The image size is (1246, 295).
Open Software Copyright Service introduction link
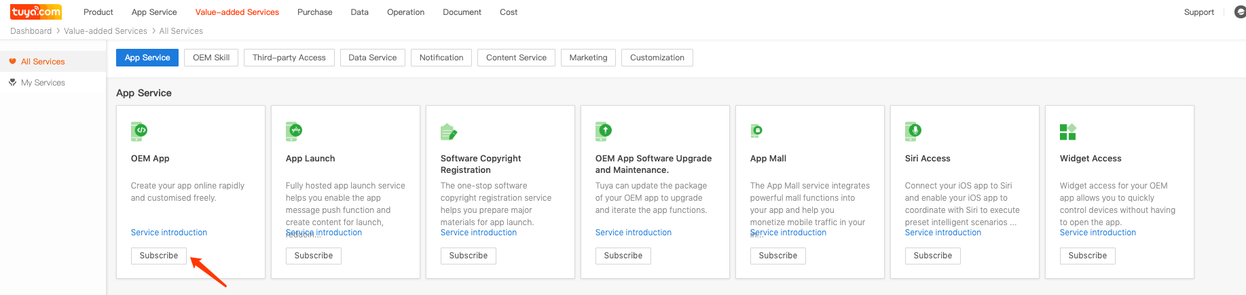(x=479, y=233)
